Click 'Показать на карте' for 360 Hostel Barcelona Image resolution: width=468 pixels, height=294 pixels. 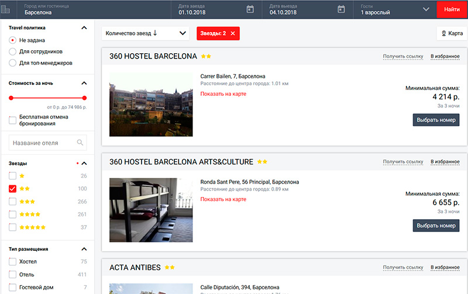pyautogui.click(x=223, y=94)
